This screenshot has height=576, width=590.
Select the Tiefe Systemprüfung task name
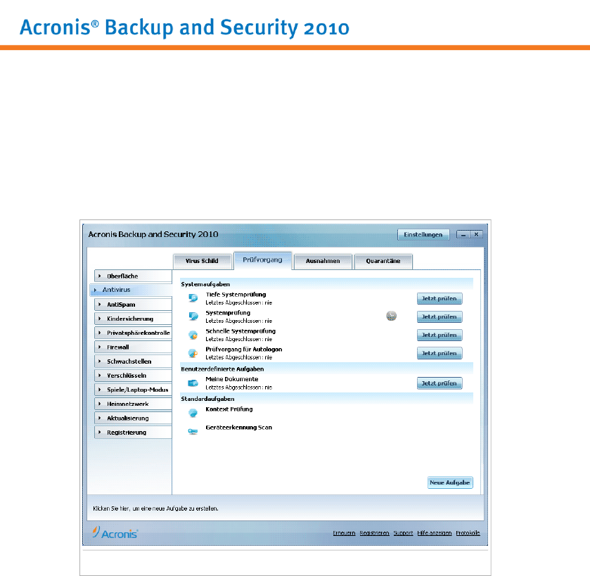[x=236, y=295]
